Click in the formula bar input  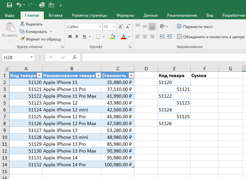(x=164, y=57)
